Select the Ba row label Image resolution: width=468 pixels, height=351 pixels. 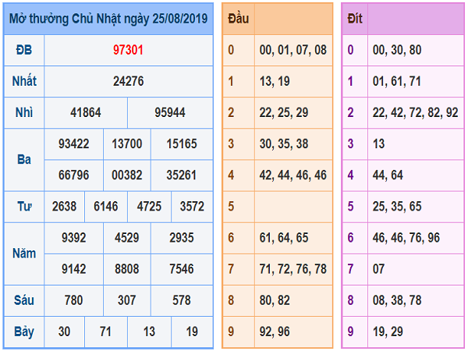coord(24,159)
